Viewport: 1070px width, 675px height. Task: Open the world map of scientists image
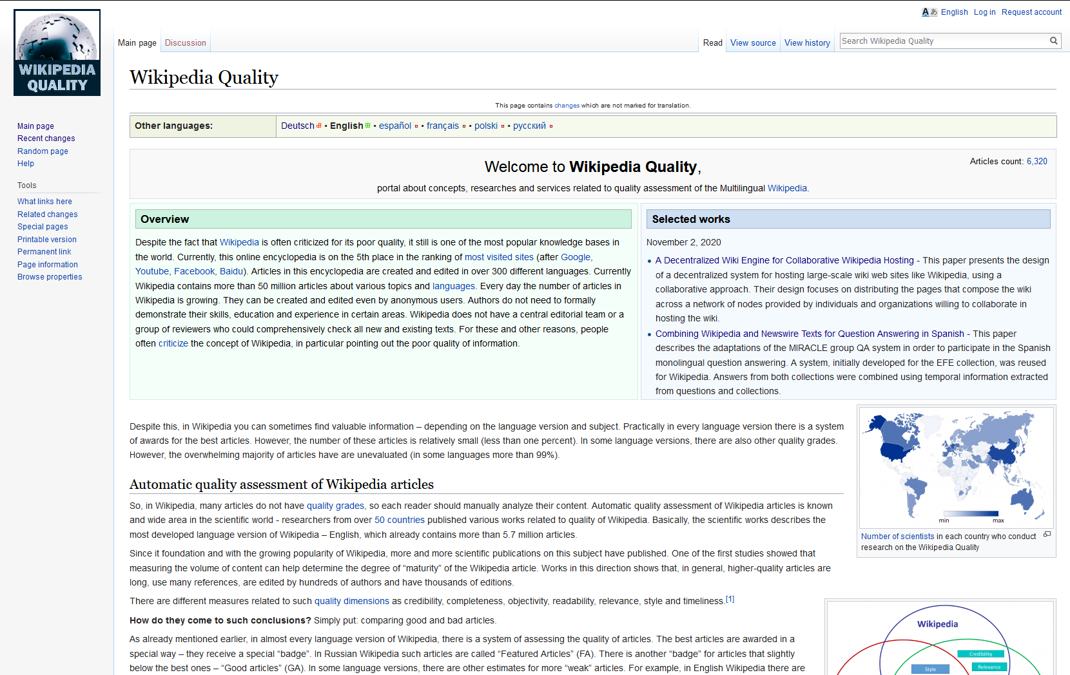[x=957, y=468]
